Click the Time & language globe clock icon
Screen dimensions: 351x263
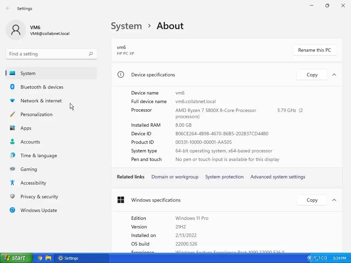(x=13, y=155)
